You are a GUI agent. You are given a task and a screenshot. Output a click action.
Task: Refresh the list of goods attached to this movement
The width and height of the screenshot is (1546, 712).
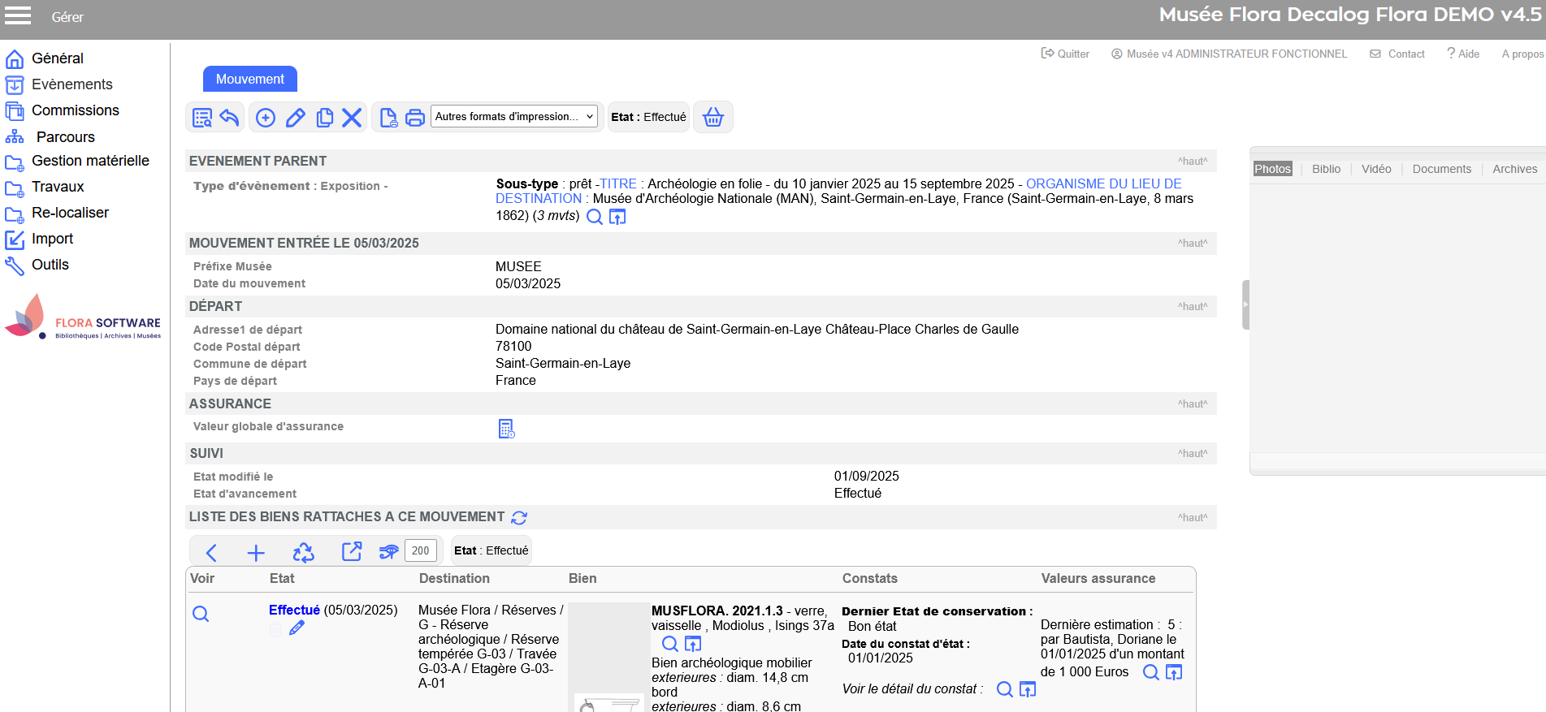click(x=519, y=517)
